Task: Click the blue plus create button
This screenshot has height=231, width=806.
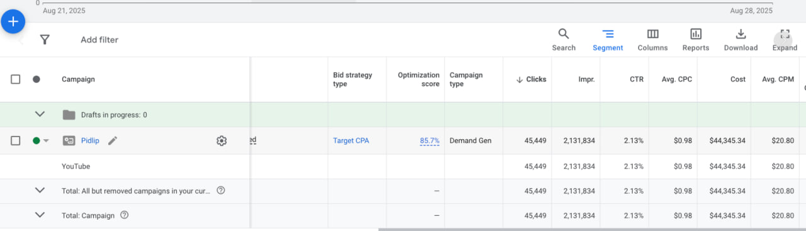Action: pyautogui.click(x=13, y=21)
